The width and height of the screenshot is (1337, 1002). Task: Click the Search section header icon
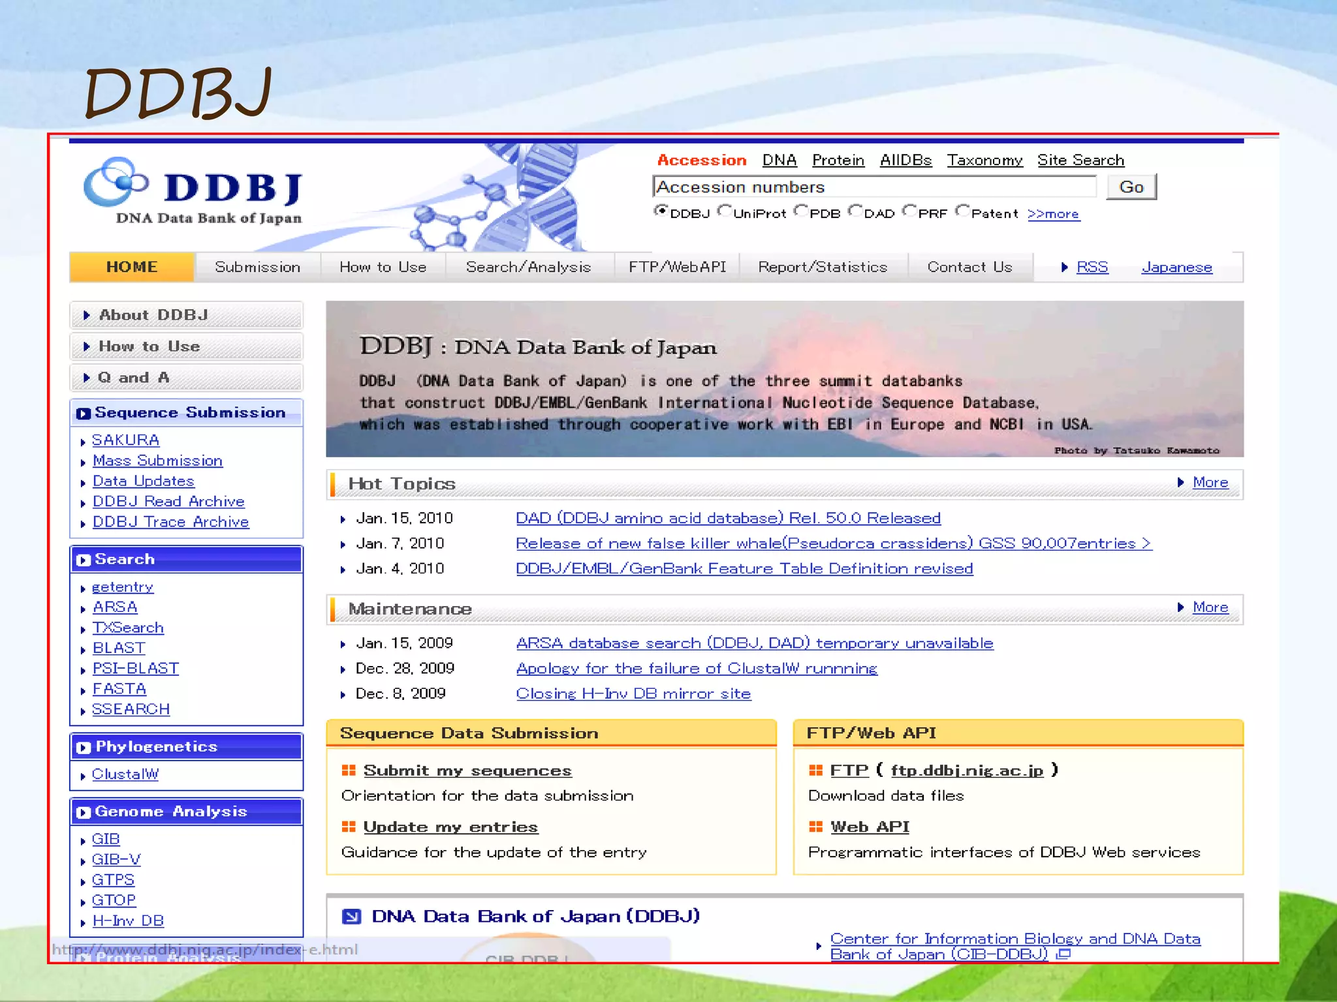tap(83, 560)
